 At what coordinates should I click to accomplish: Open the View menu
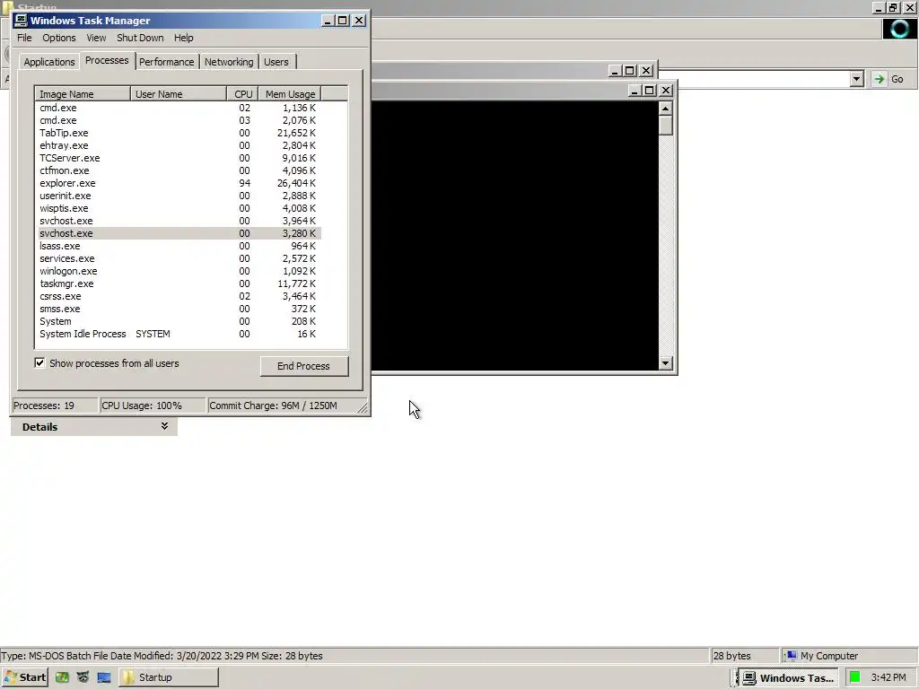96,38
